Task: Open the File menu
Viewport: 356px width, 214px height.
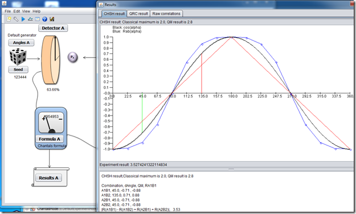Action: click(7, 11)
